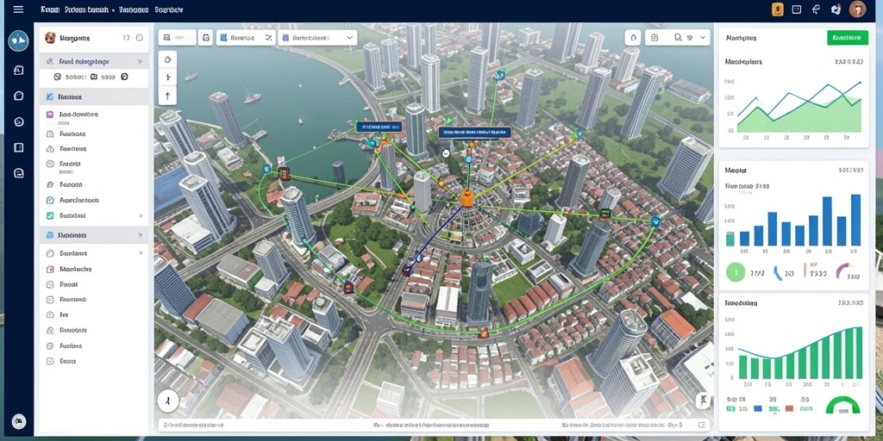Open the dropdown with the purple icon
Screen dimensions: 883x441
317,38
